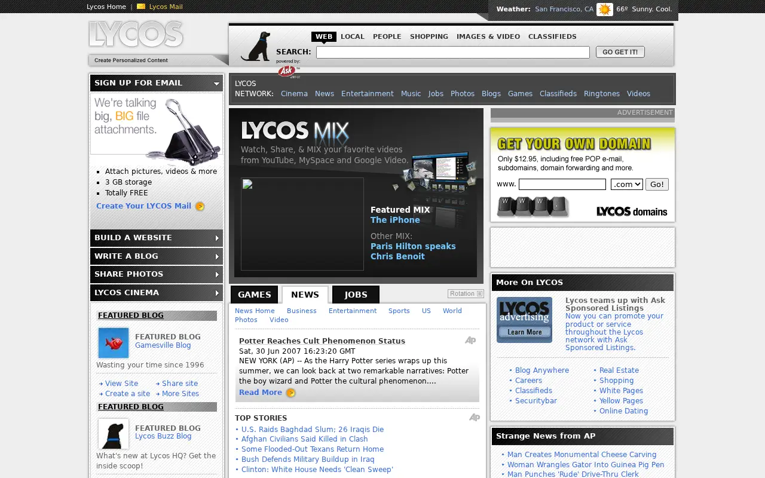Viewport: 765px width, 478px height.
Task: Open the News Home sub-navigation link
Action: (255, 311)
